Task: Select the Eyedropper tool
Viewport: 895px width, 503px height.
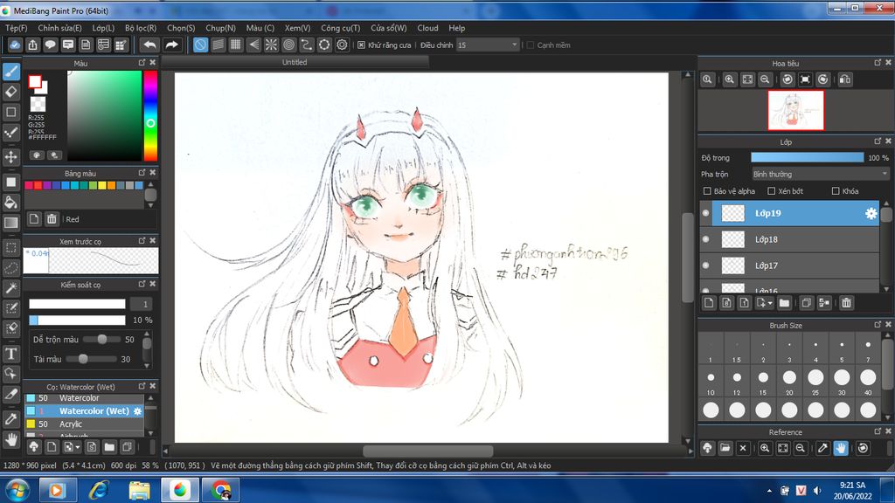Action: (11, 419)
